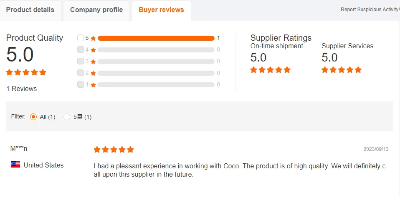
Task: Click the On-time shipment star rating
Action: pos(270,70)
